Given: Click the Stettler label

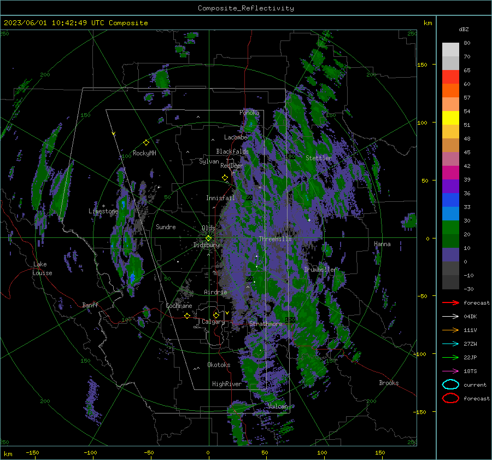Looking at the screenshot, I should [319, 158].
